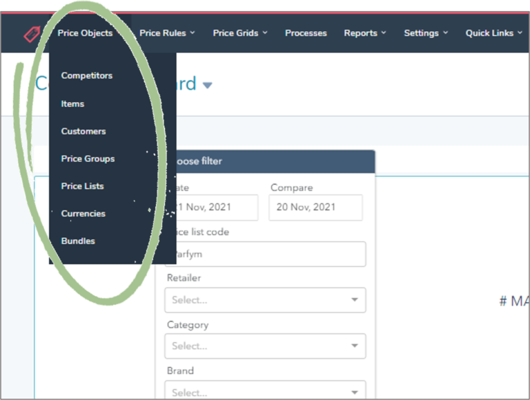This screenshot has height=400, width=530.
Task: Choose Items in Price Objects menu
Action: coord(73,104)
